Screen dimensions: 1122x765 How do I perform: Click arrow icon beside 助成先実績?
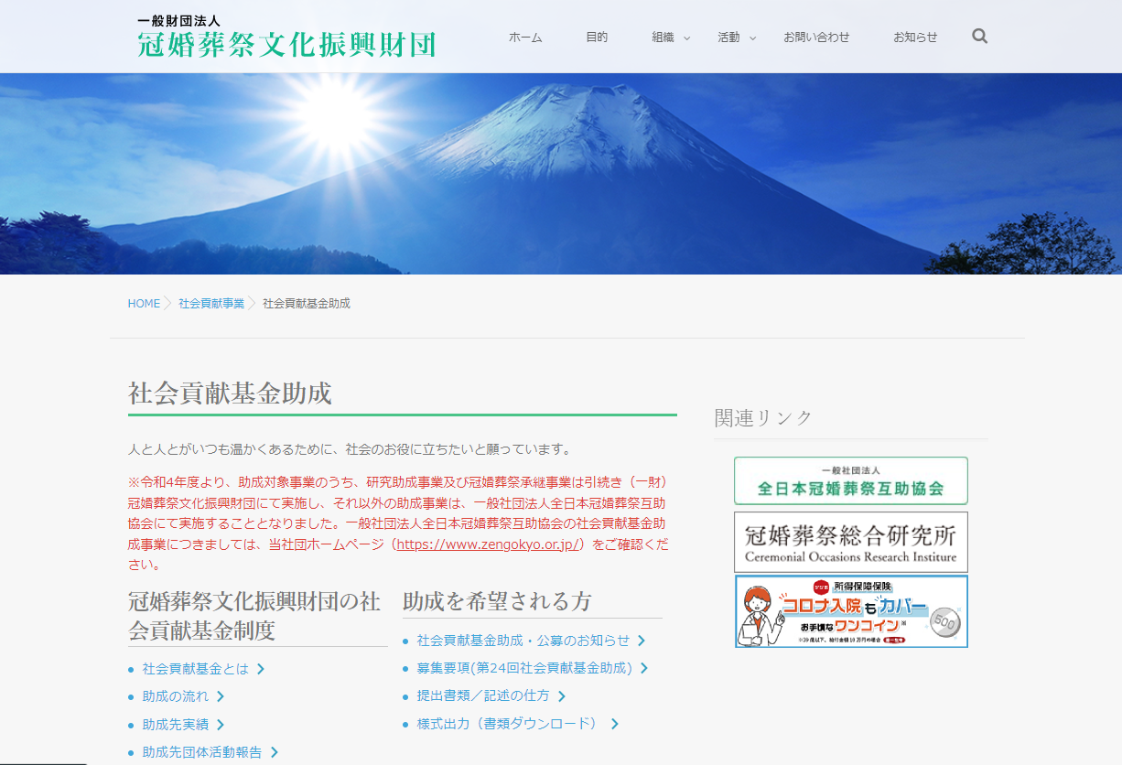click(221, 725)
